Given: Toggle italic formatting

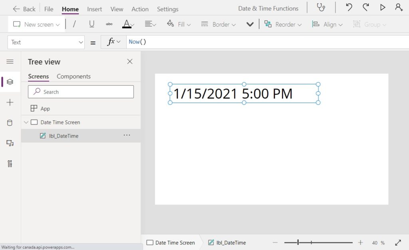Looking at the screenshot, I should point(75,24).
